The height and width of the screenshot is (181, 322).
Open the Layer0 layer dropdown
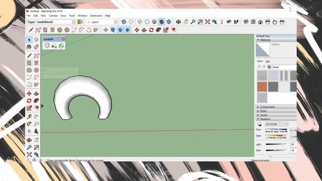click(x=115, y=22)
